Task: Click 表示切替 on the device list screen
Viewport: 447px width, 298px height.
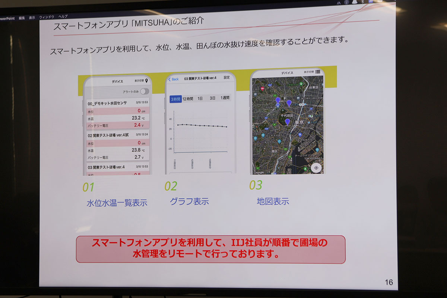Action: point(139,81)
